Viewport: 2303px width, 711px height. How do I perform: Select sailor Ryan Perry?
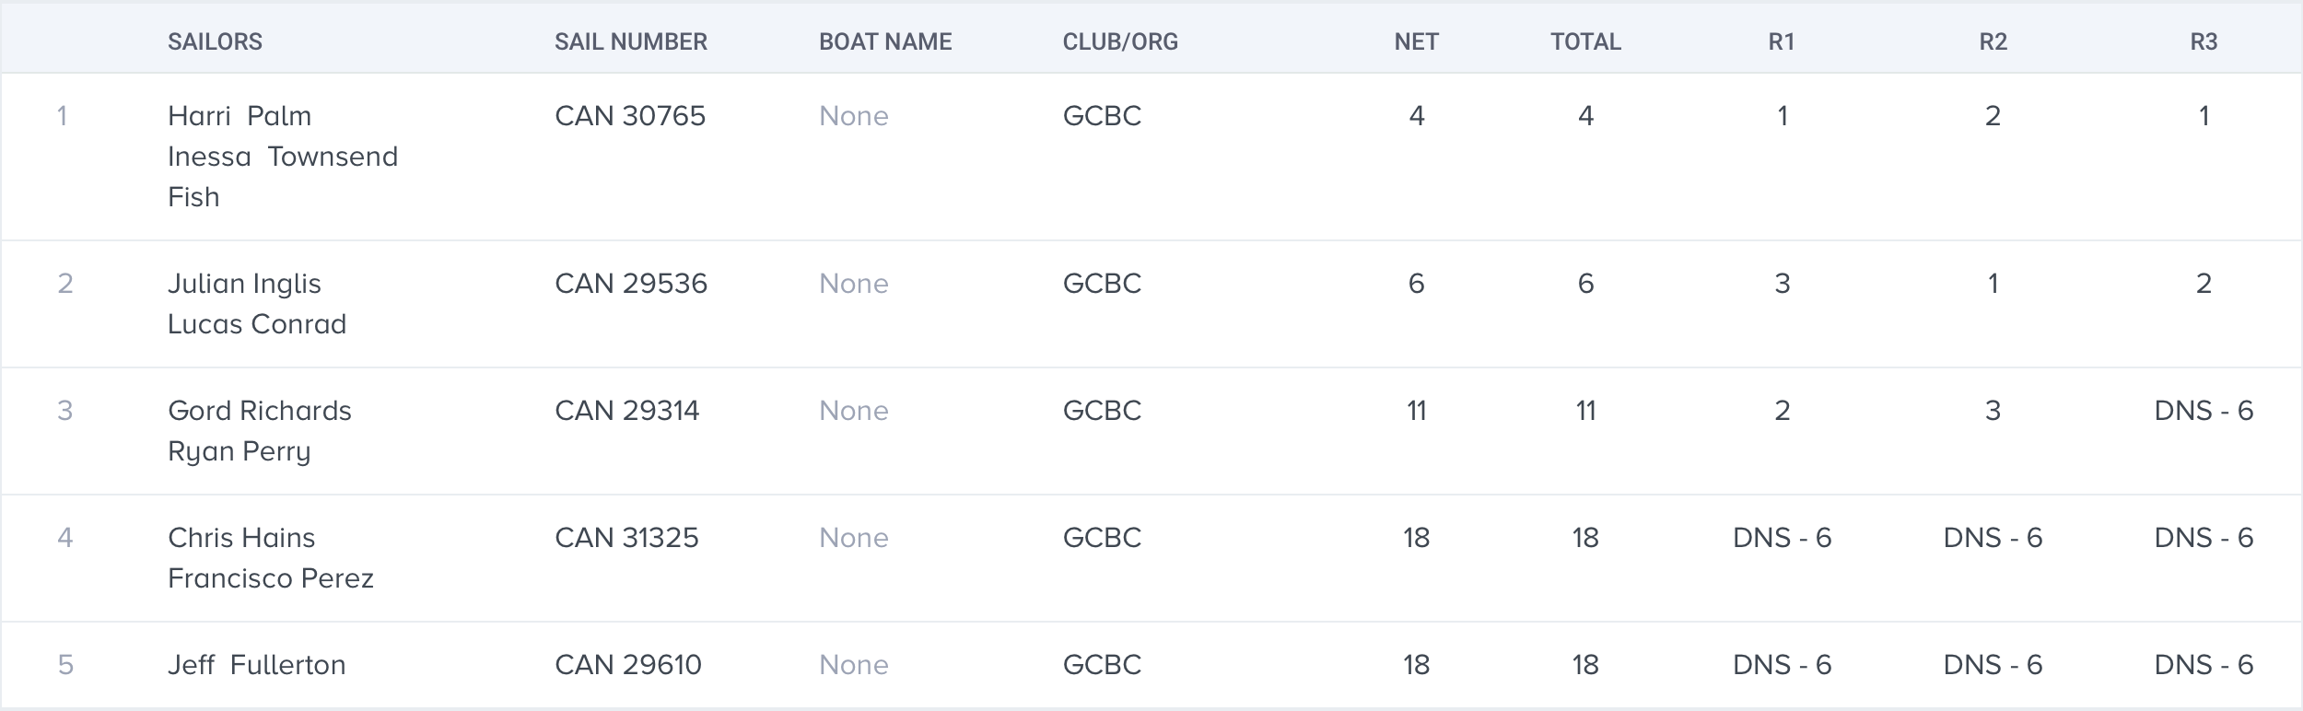pyautogui.click(x=240, y=451)
